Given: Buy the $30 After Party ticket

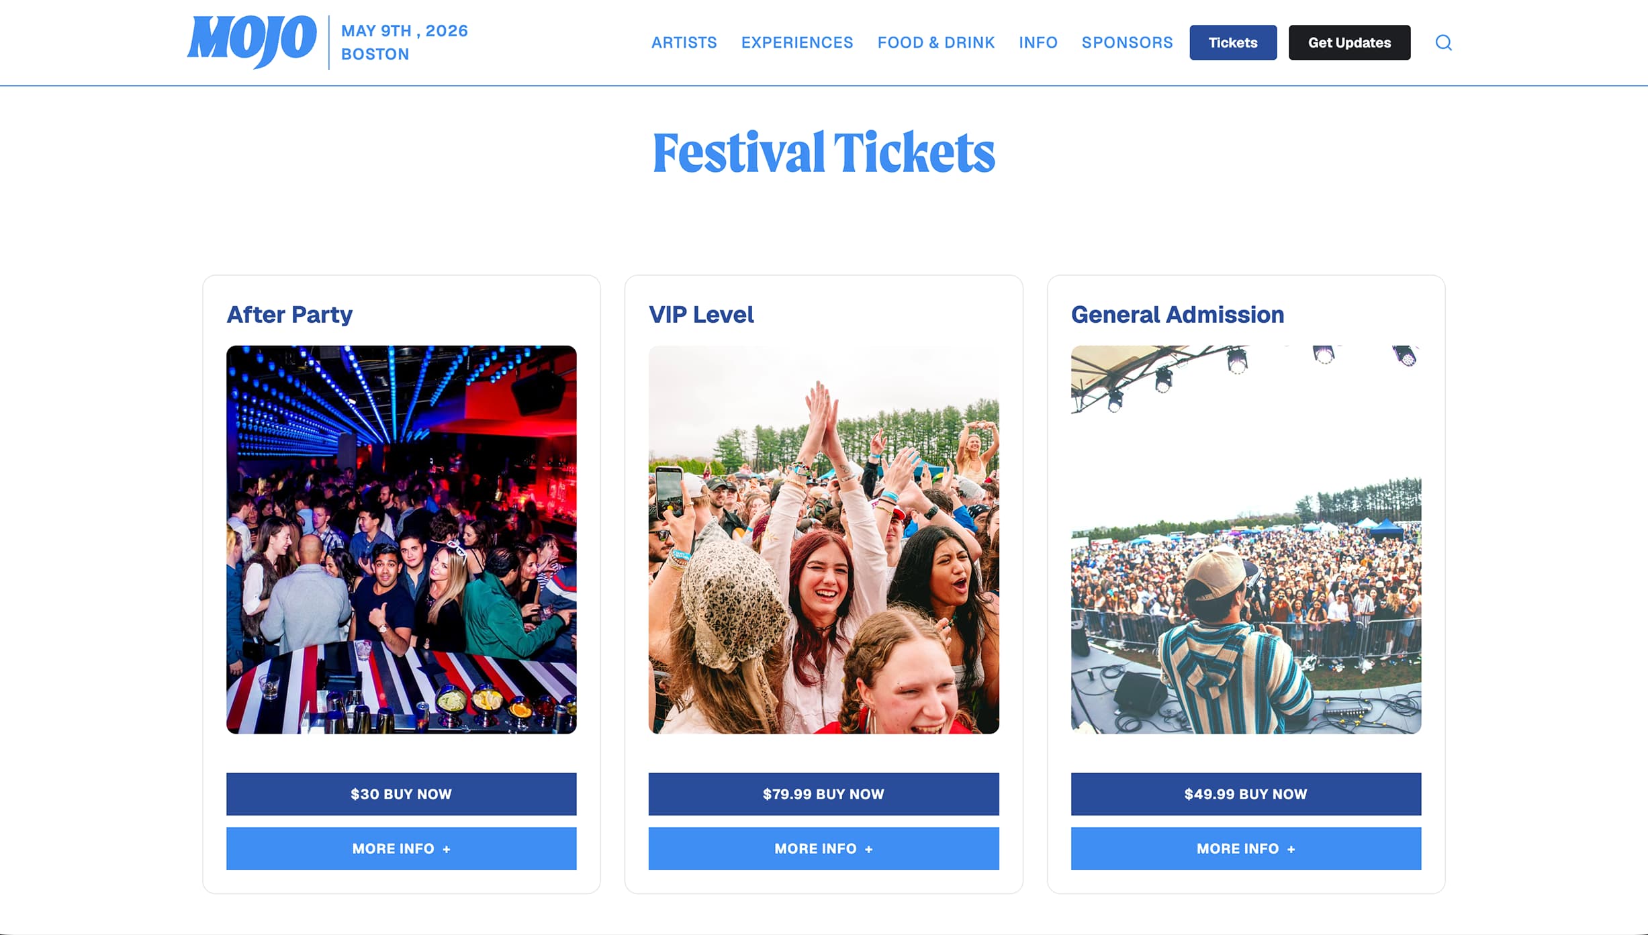Looking at the screenshot, I should point(401,794).
